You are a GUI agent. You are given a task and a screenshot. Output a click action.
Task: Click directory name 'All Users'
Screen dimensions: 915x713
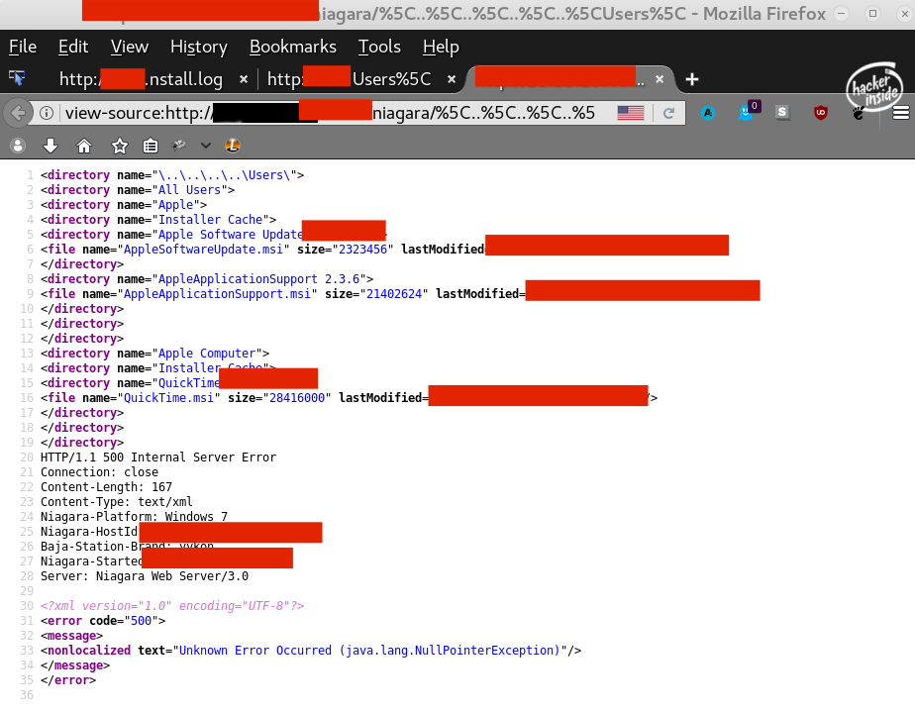point(190,190)
